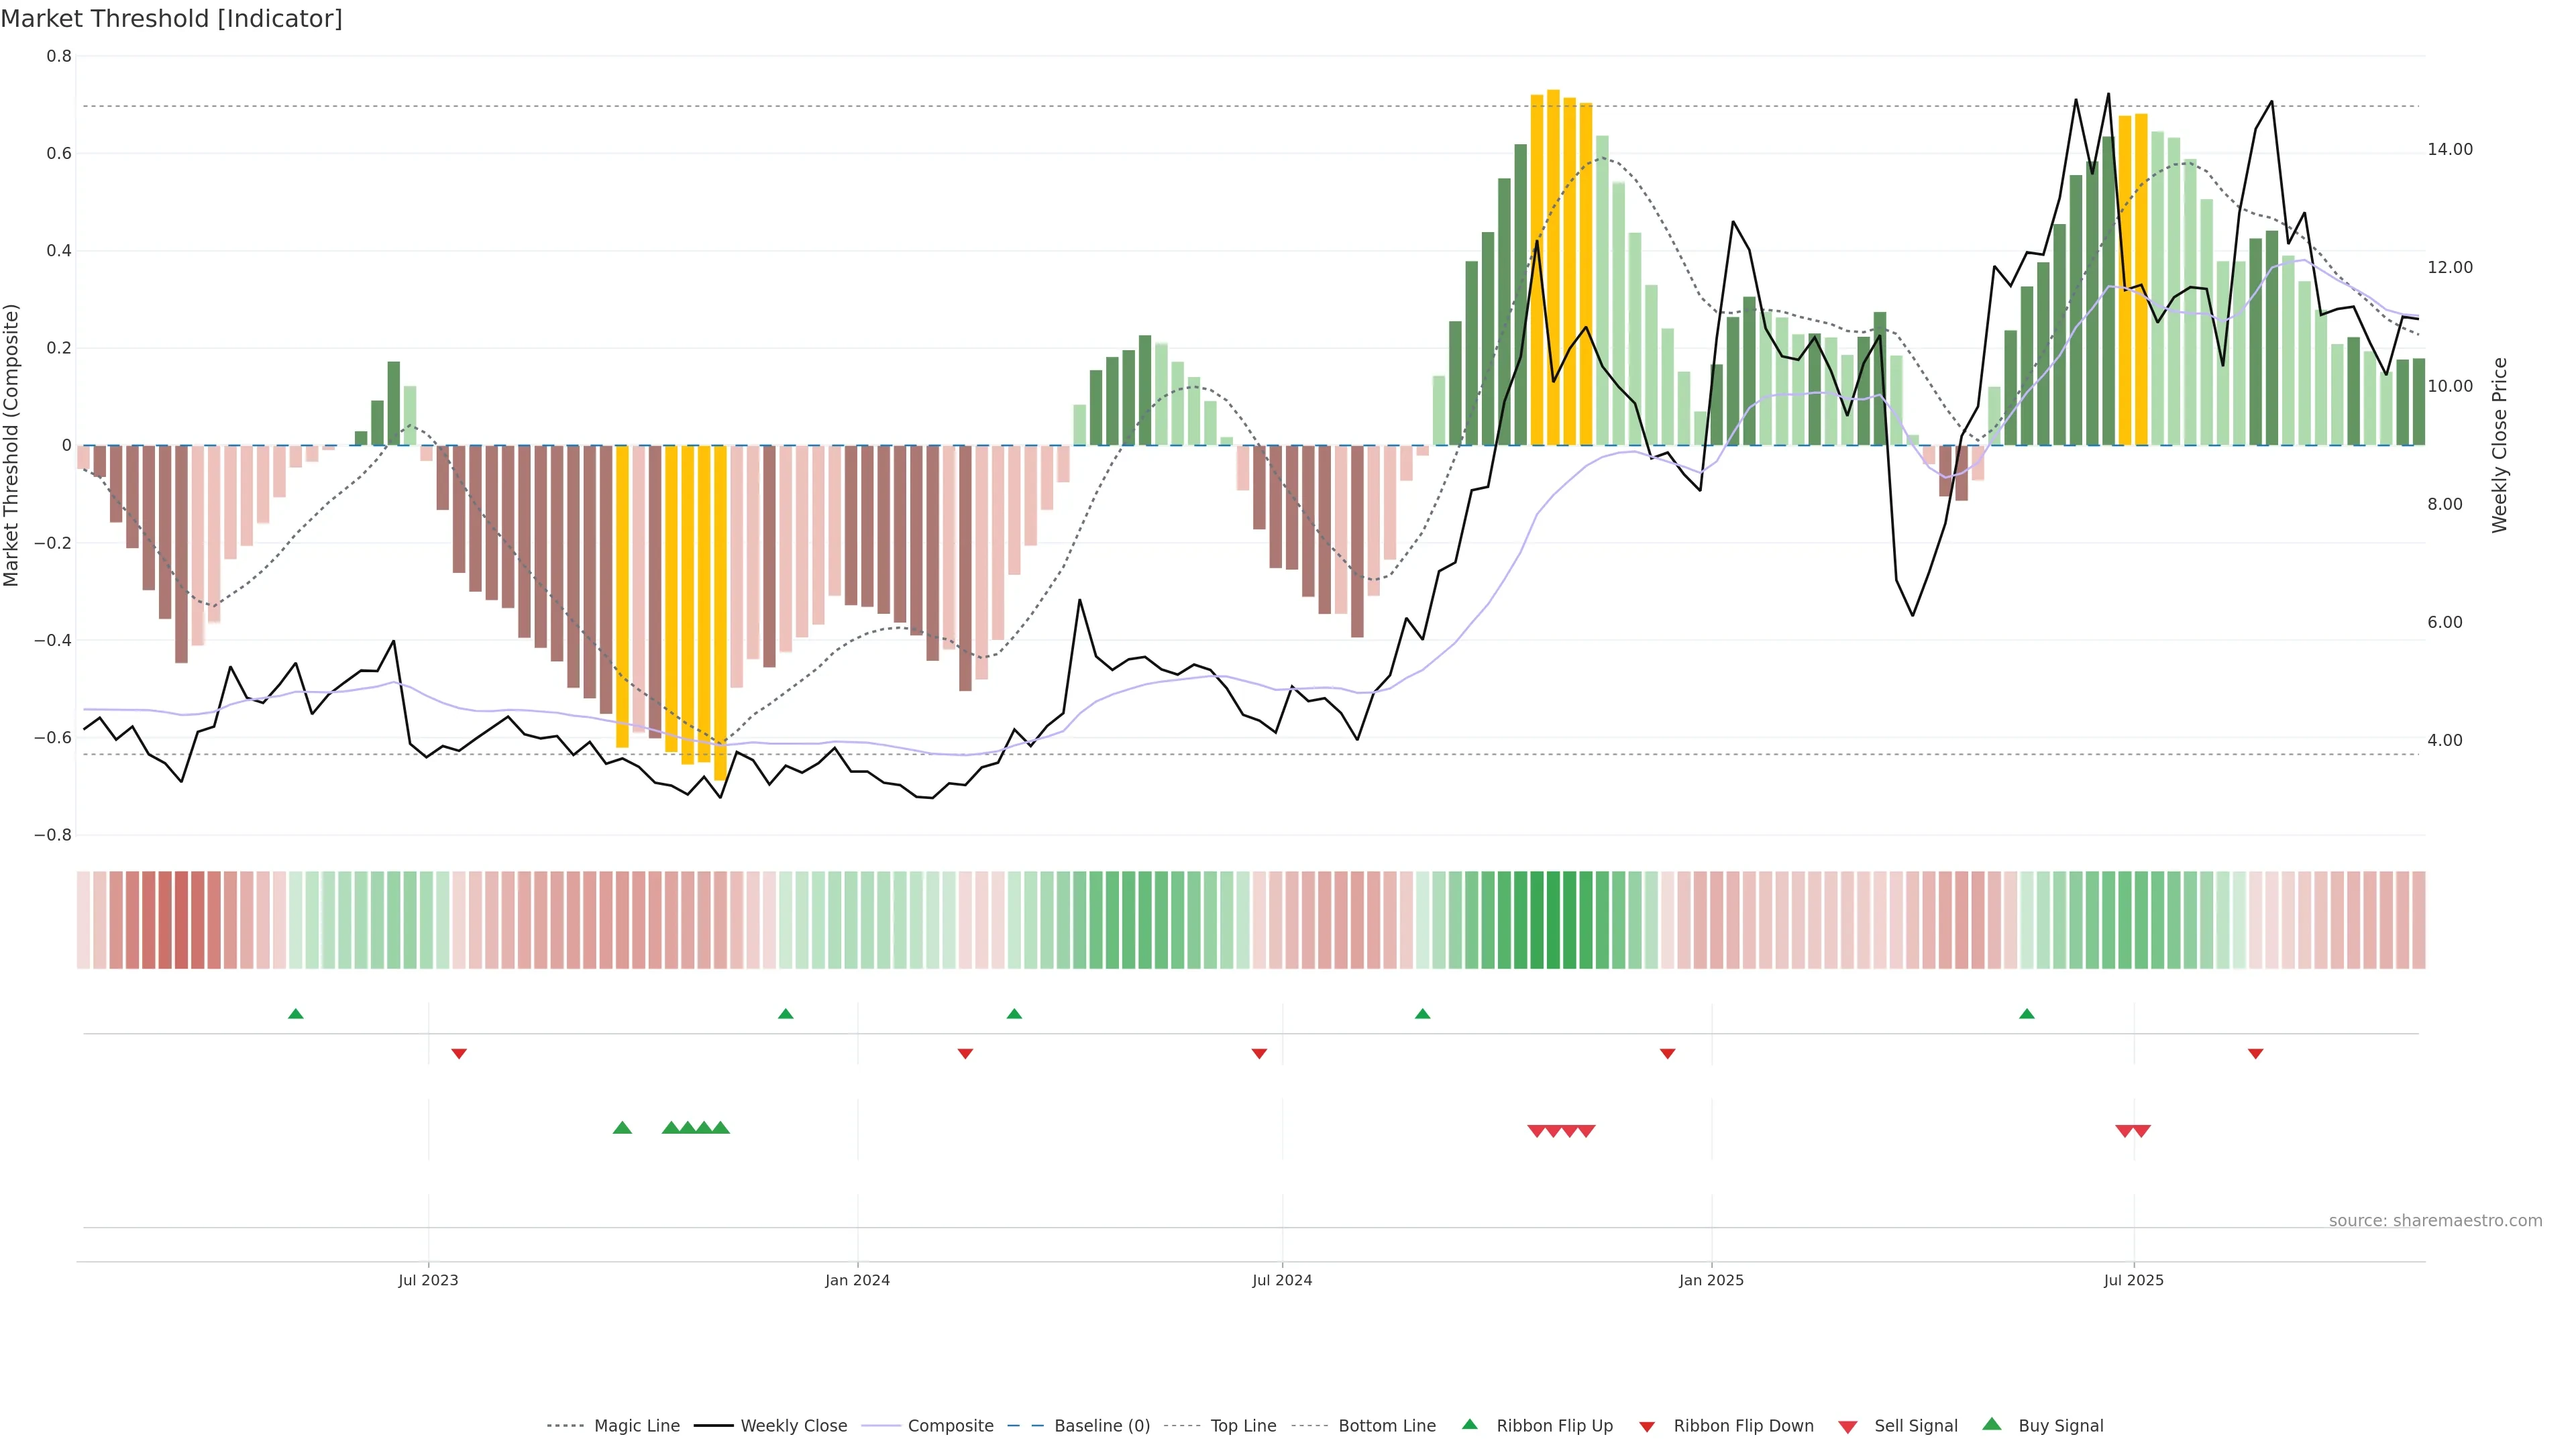
Task: Toggle the Top Line legend entry
Action: [x=1243, y=1426]
